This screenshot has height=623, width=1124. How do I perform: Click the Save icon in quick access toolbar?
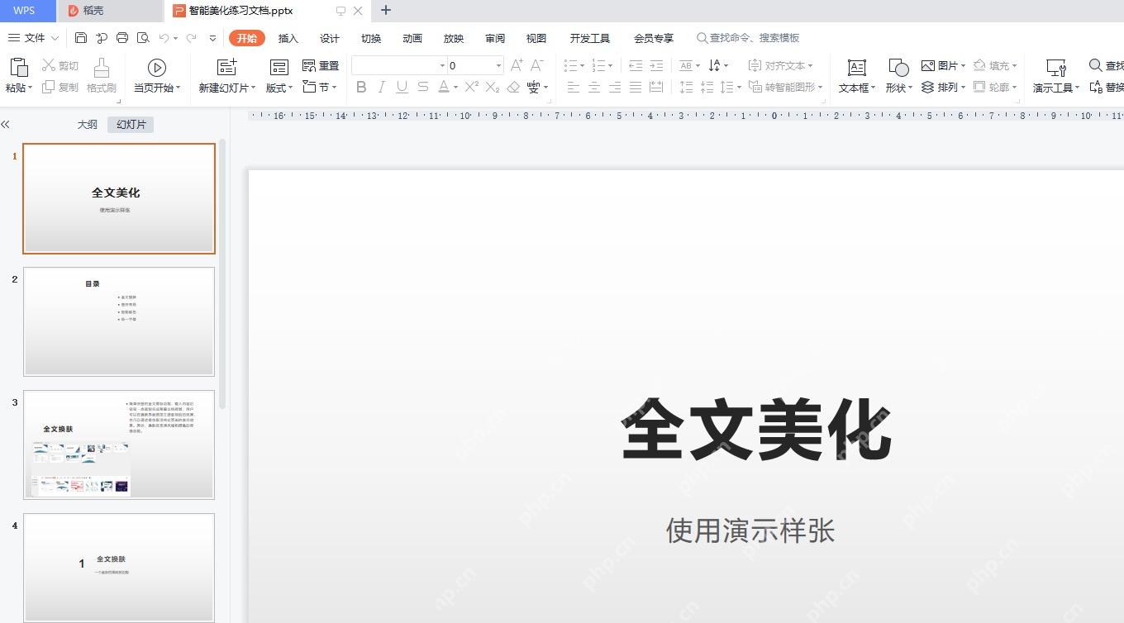pyautogui.click(x=81, y=38)
